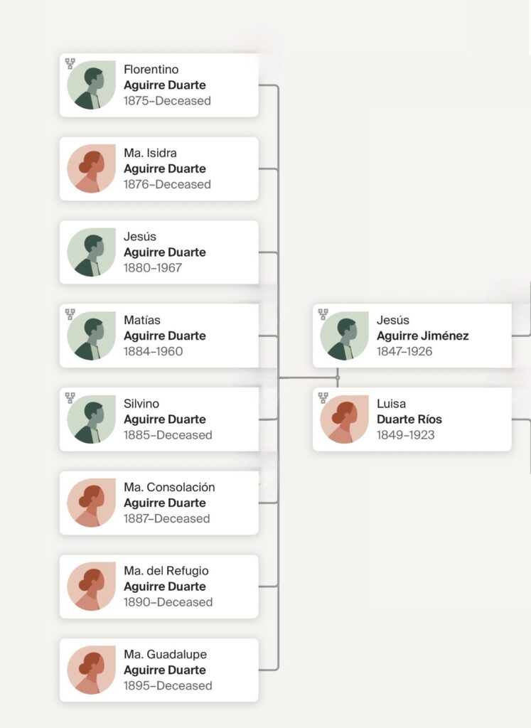Click the tree icon on Luisa Duarte Ríos's card
This screenshot has width=531, height=728.
(x=323, y=397)
